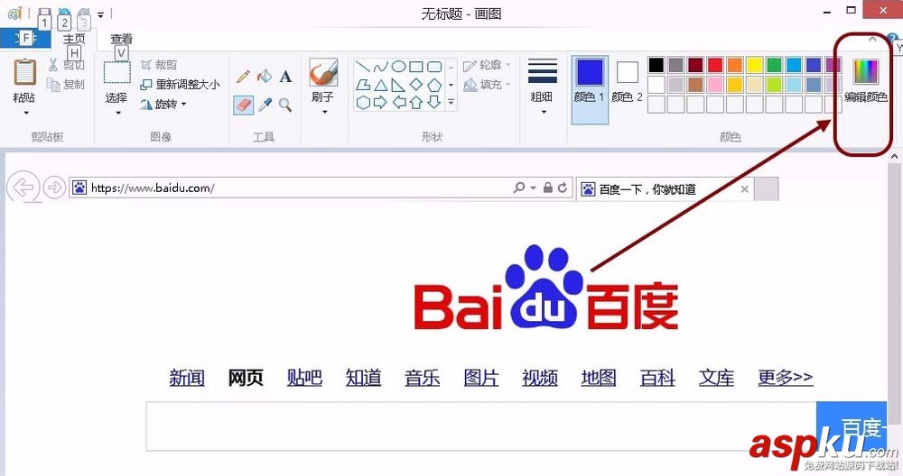Select the Fill with color bucket tool
This screenshot has width=903, height=476.
pos(265,76)
